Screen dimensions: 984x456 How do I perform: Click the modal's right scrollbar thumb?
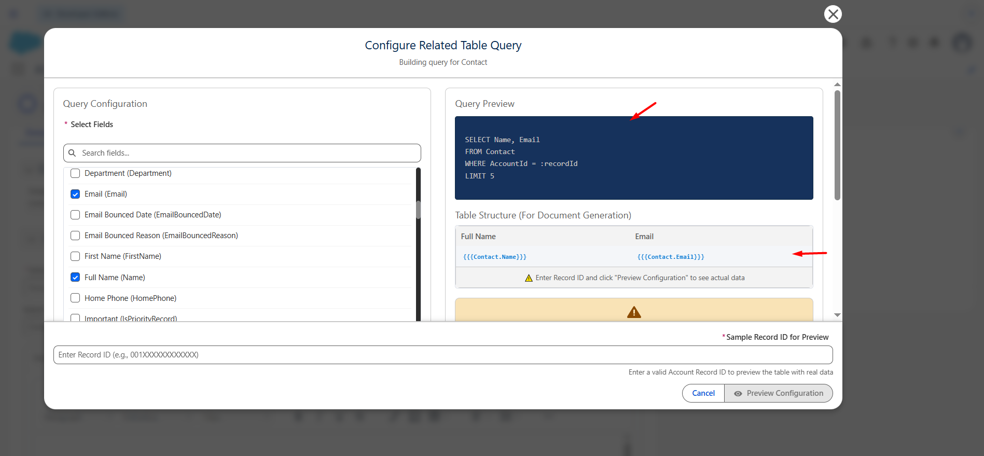pos(837,145)
